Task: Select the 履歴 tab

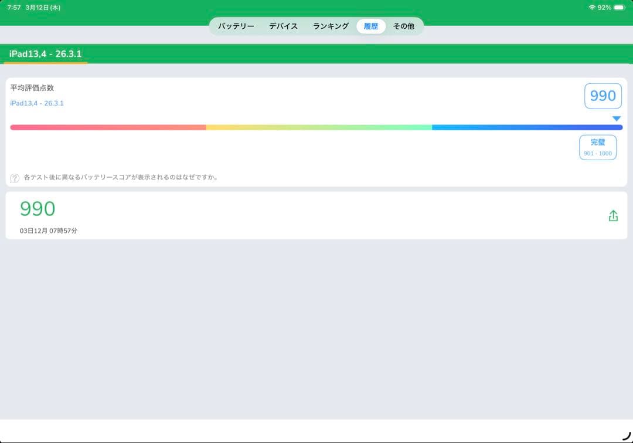Action: click(371, 26)
